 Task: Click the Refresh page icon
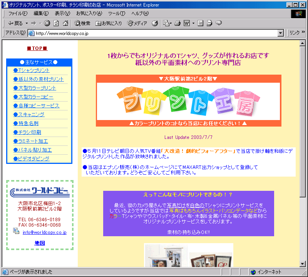pos(56,23)
